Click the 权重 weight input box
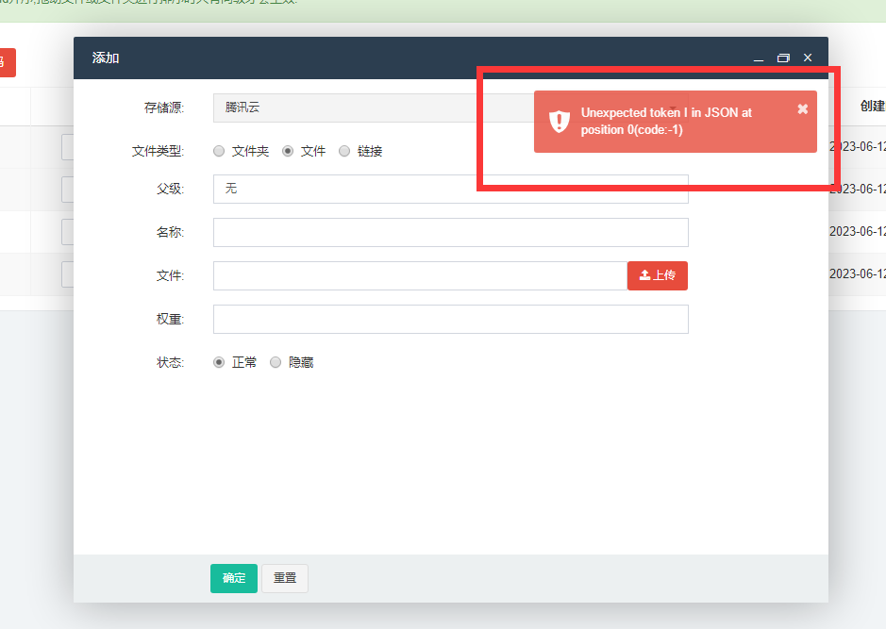886x629 pixels. tap(450, 319)
